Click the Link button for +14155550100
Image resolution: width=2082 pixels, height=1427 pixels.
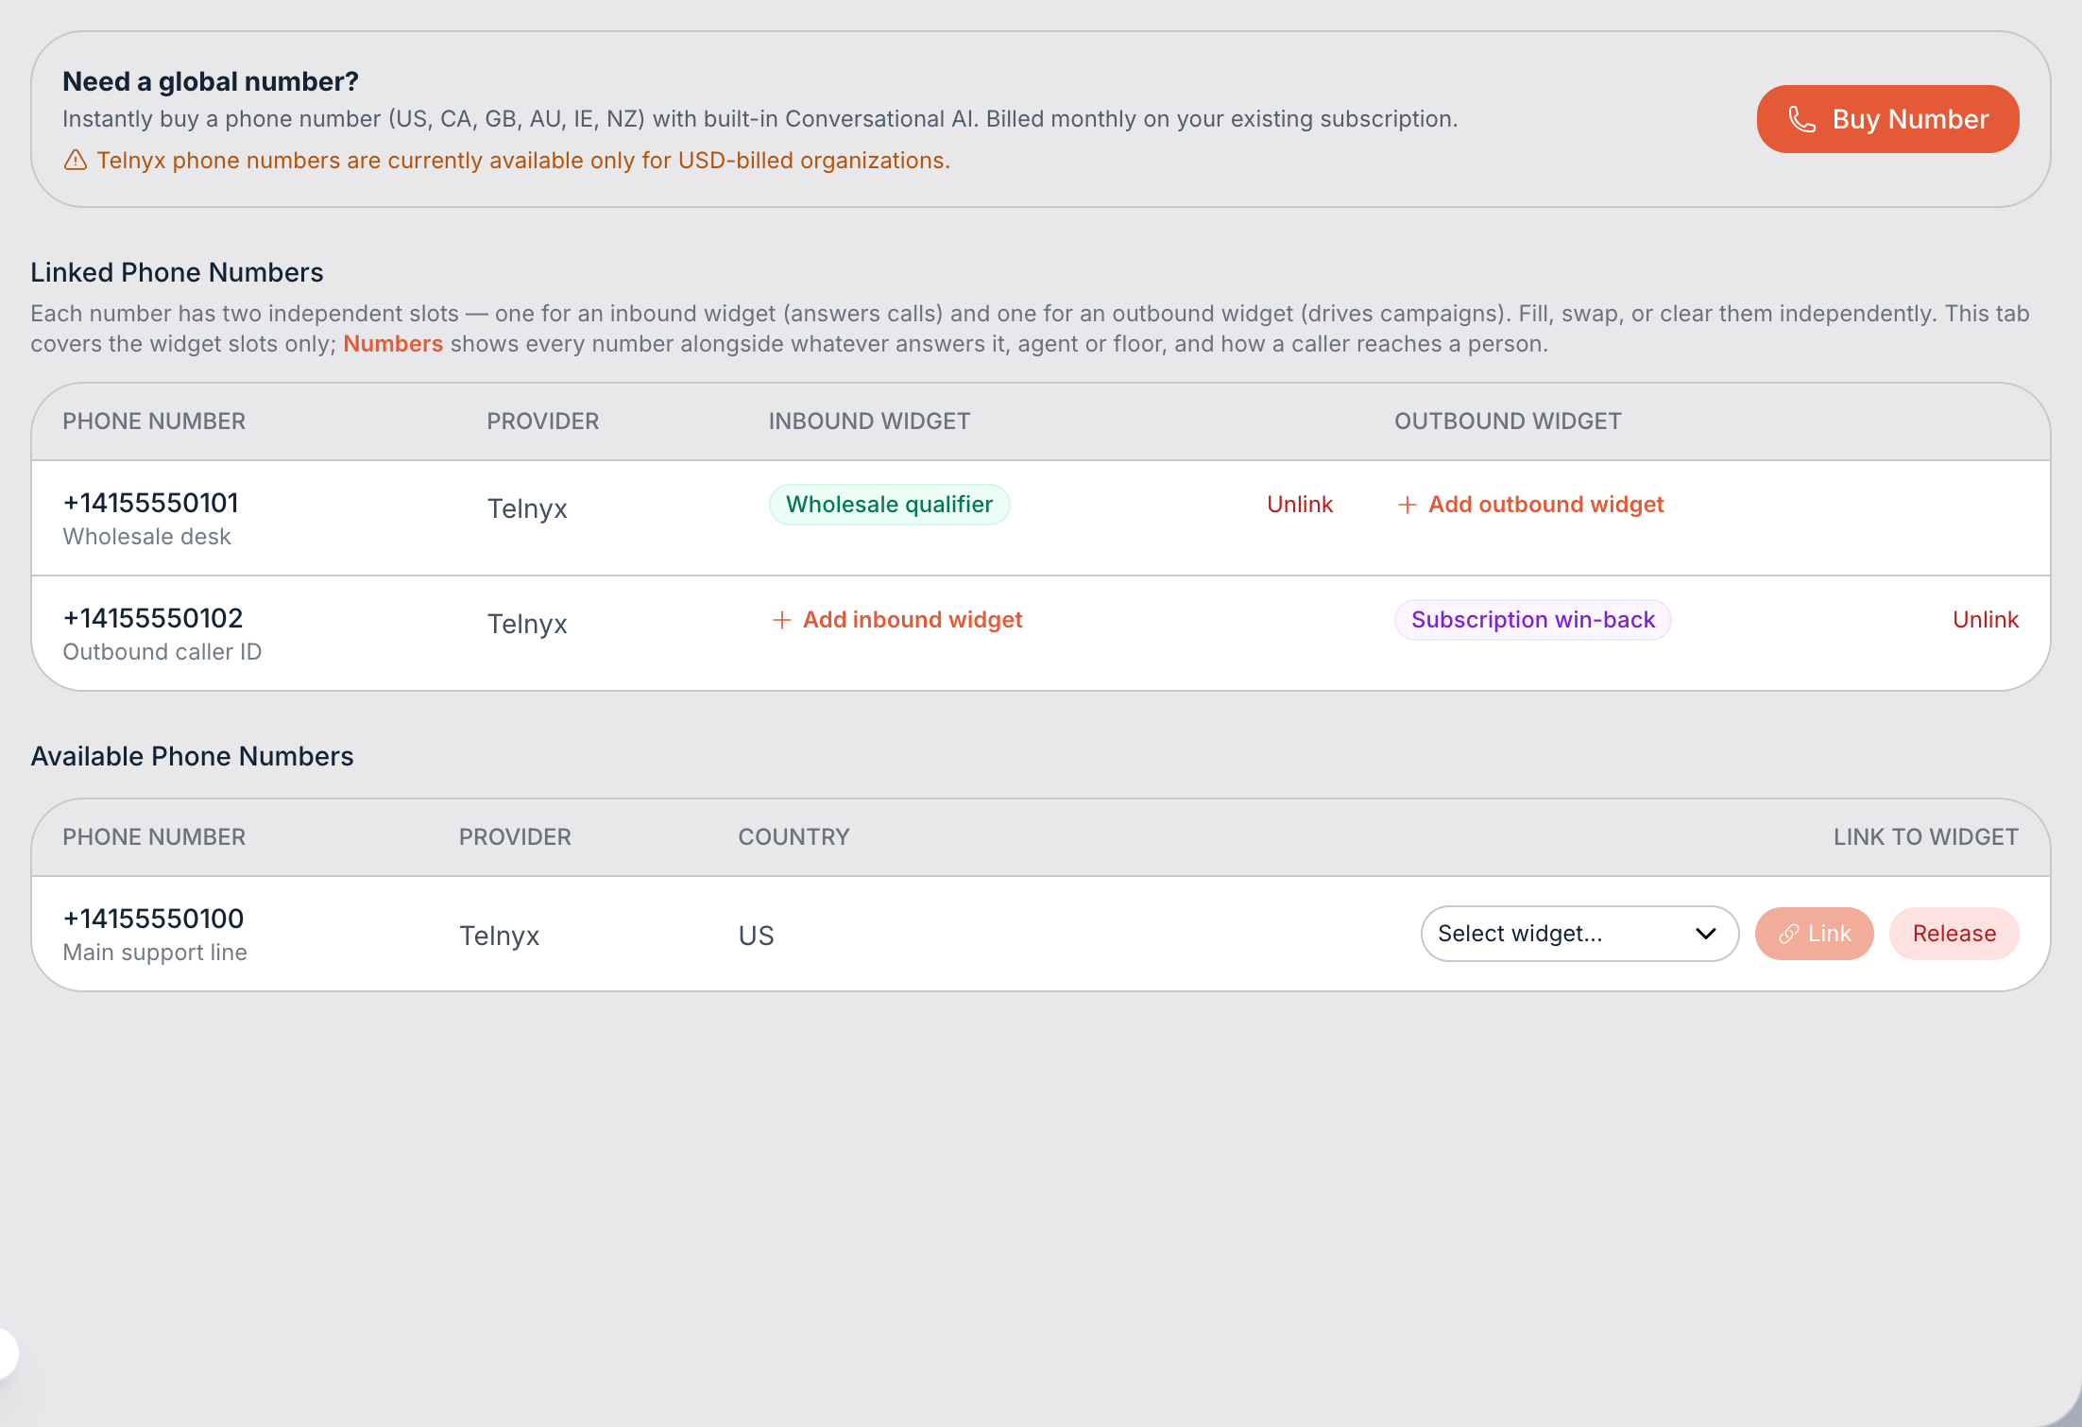(1815, 934)
